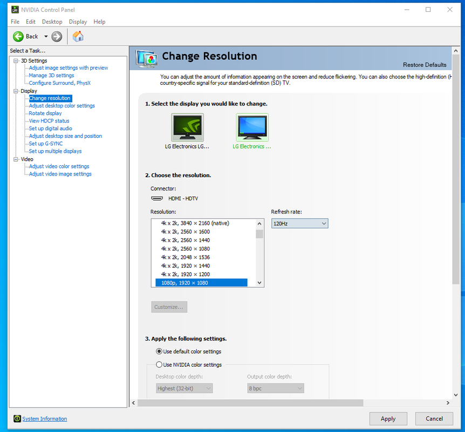Image resolution: width=465 pixels, height=432 pixels.
Task: Click the Cancel button
Action: (434, 418)
